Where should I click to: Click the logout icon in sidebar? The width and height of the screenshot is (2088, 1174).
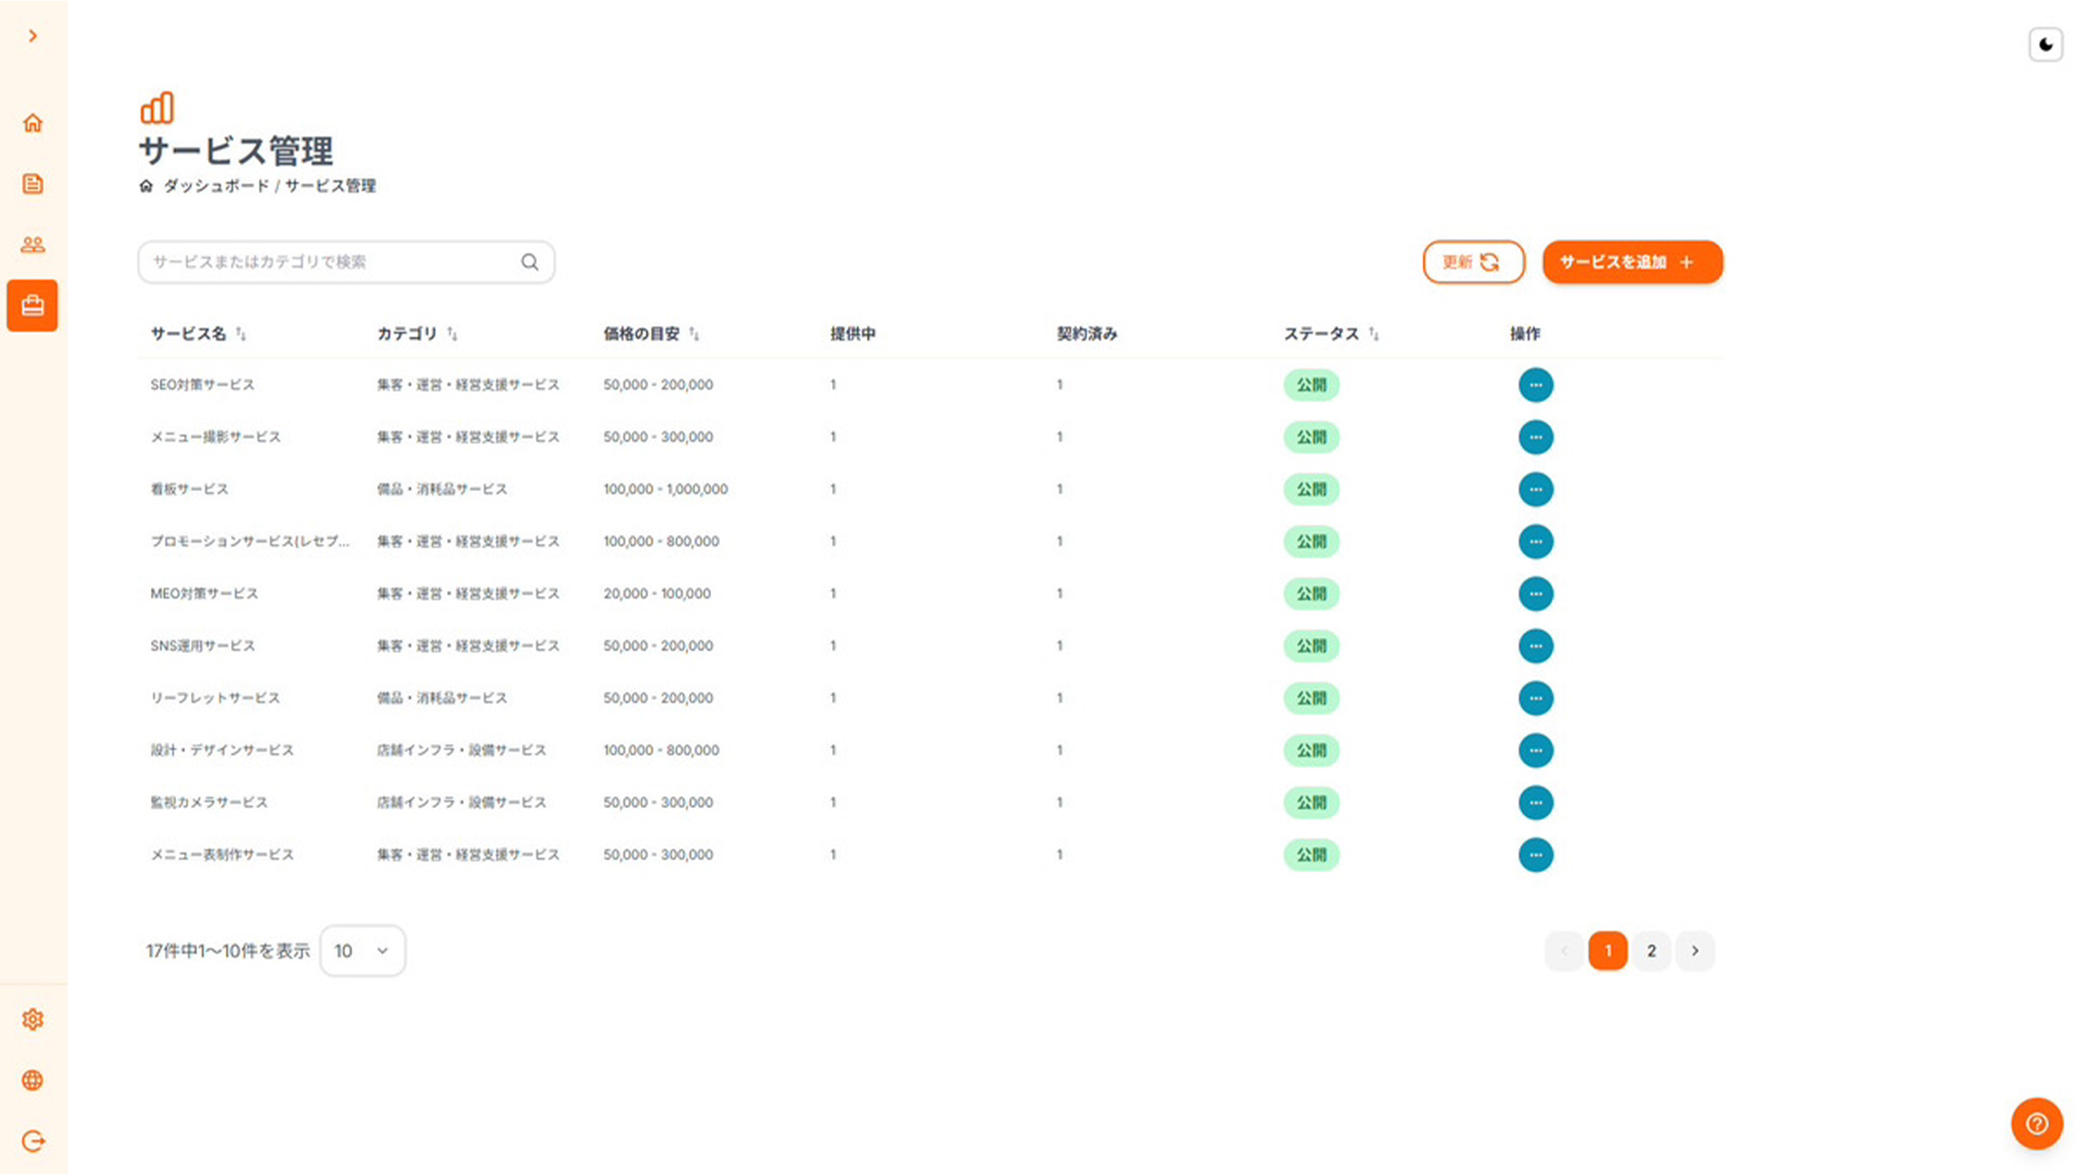coord(33,1141)
